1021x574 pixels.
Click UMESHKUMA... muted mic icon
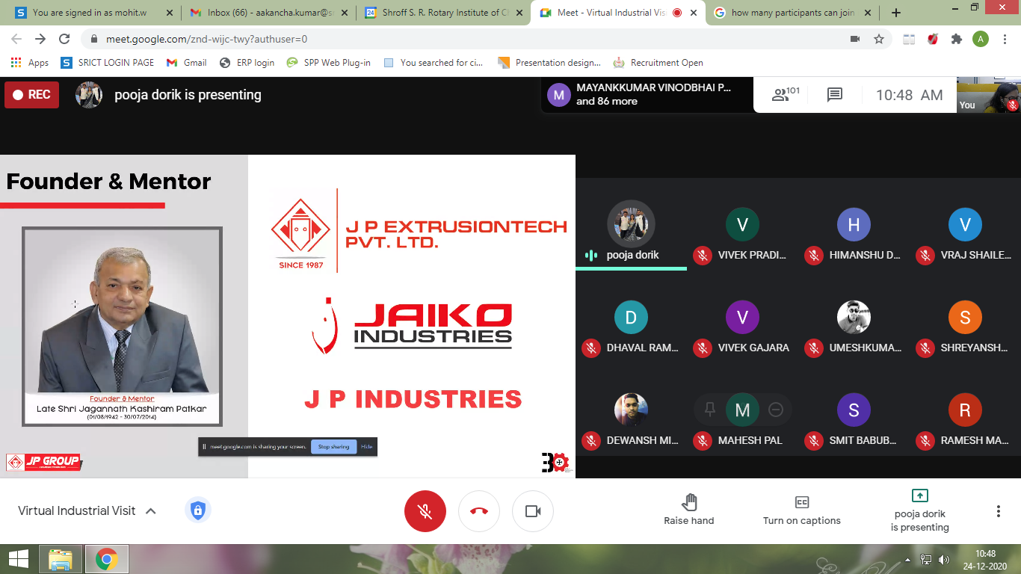(813, 348)
